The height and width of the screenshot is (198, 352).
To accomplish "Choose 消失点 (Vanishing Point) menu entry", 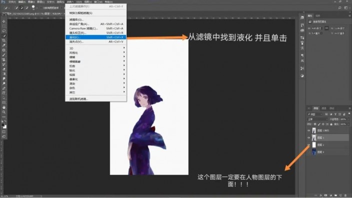I will [x=96, y=42].
